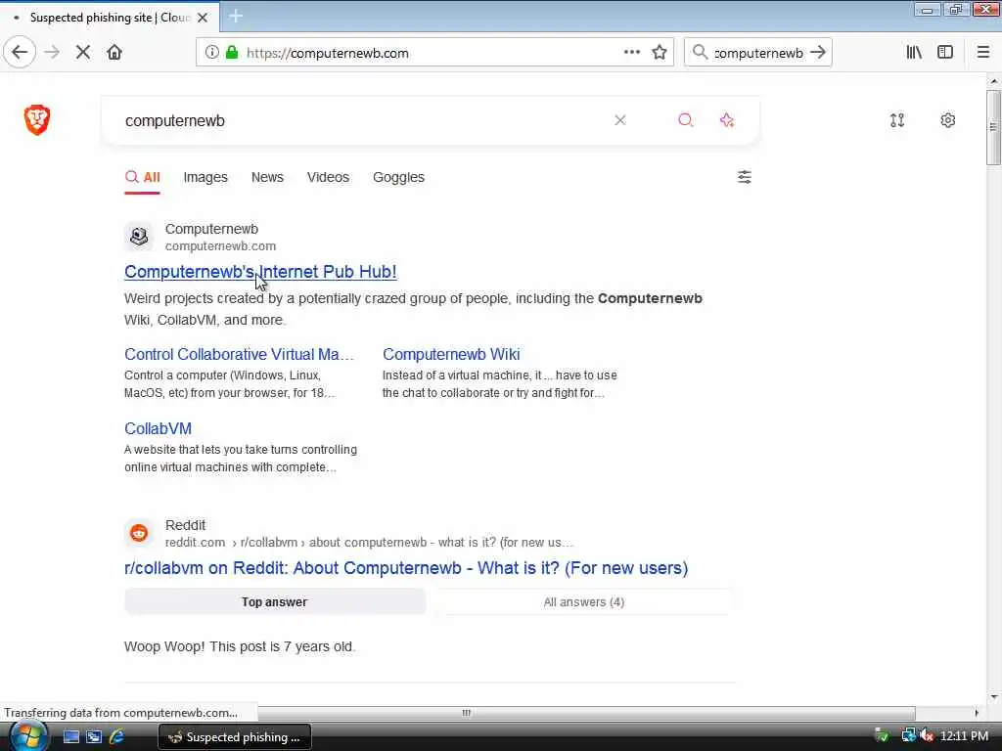Focus the Firefox toolbar search box
Viewport: 1002px width, 751px height.
click(758, 53)
